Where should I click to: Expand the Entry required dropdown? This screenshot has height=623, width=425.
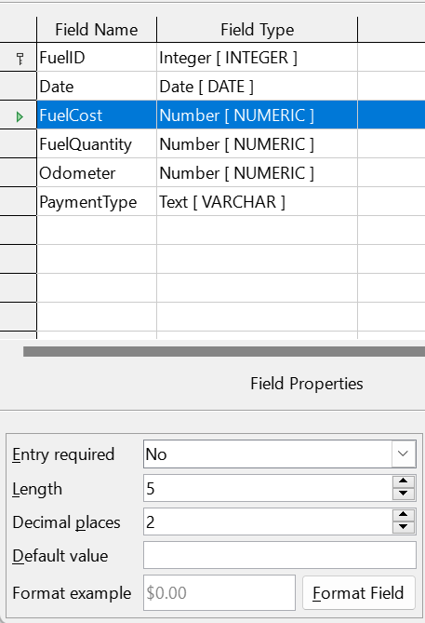tap(404, 454)
